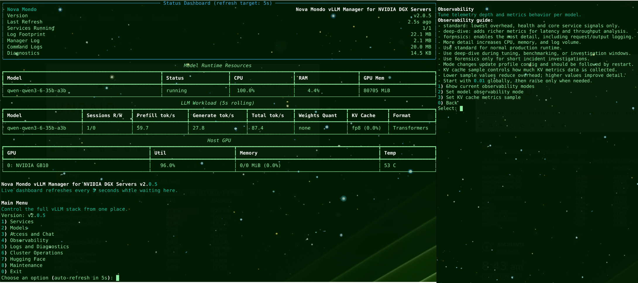Open the Maintenance menu entry

coord(22,265)
